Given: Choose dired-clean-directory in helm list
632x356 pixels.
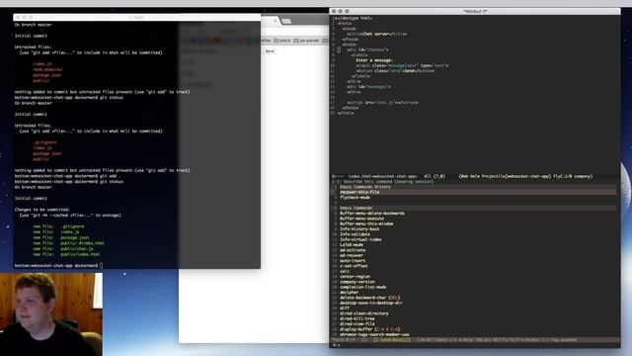Looking at the screenshot, I should click(364, 313).
